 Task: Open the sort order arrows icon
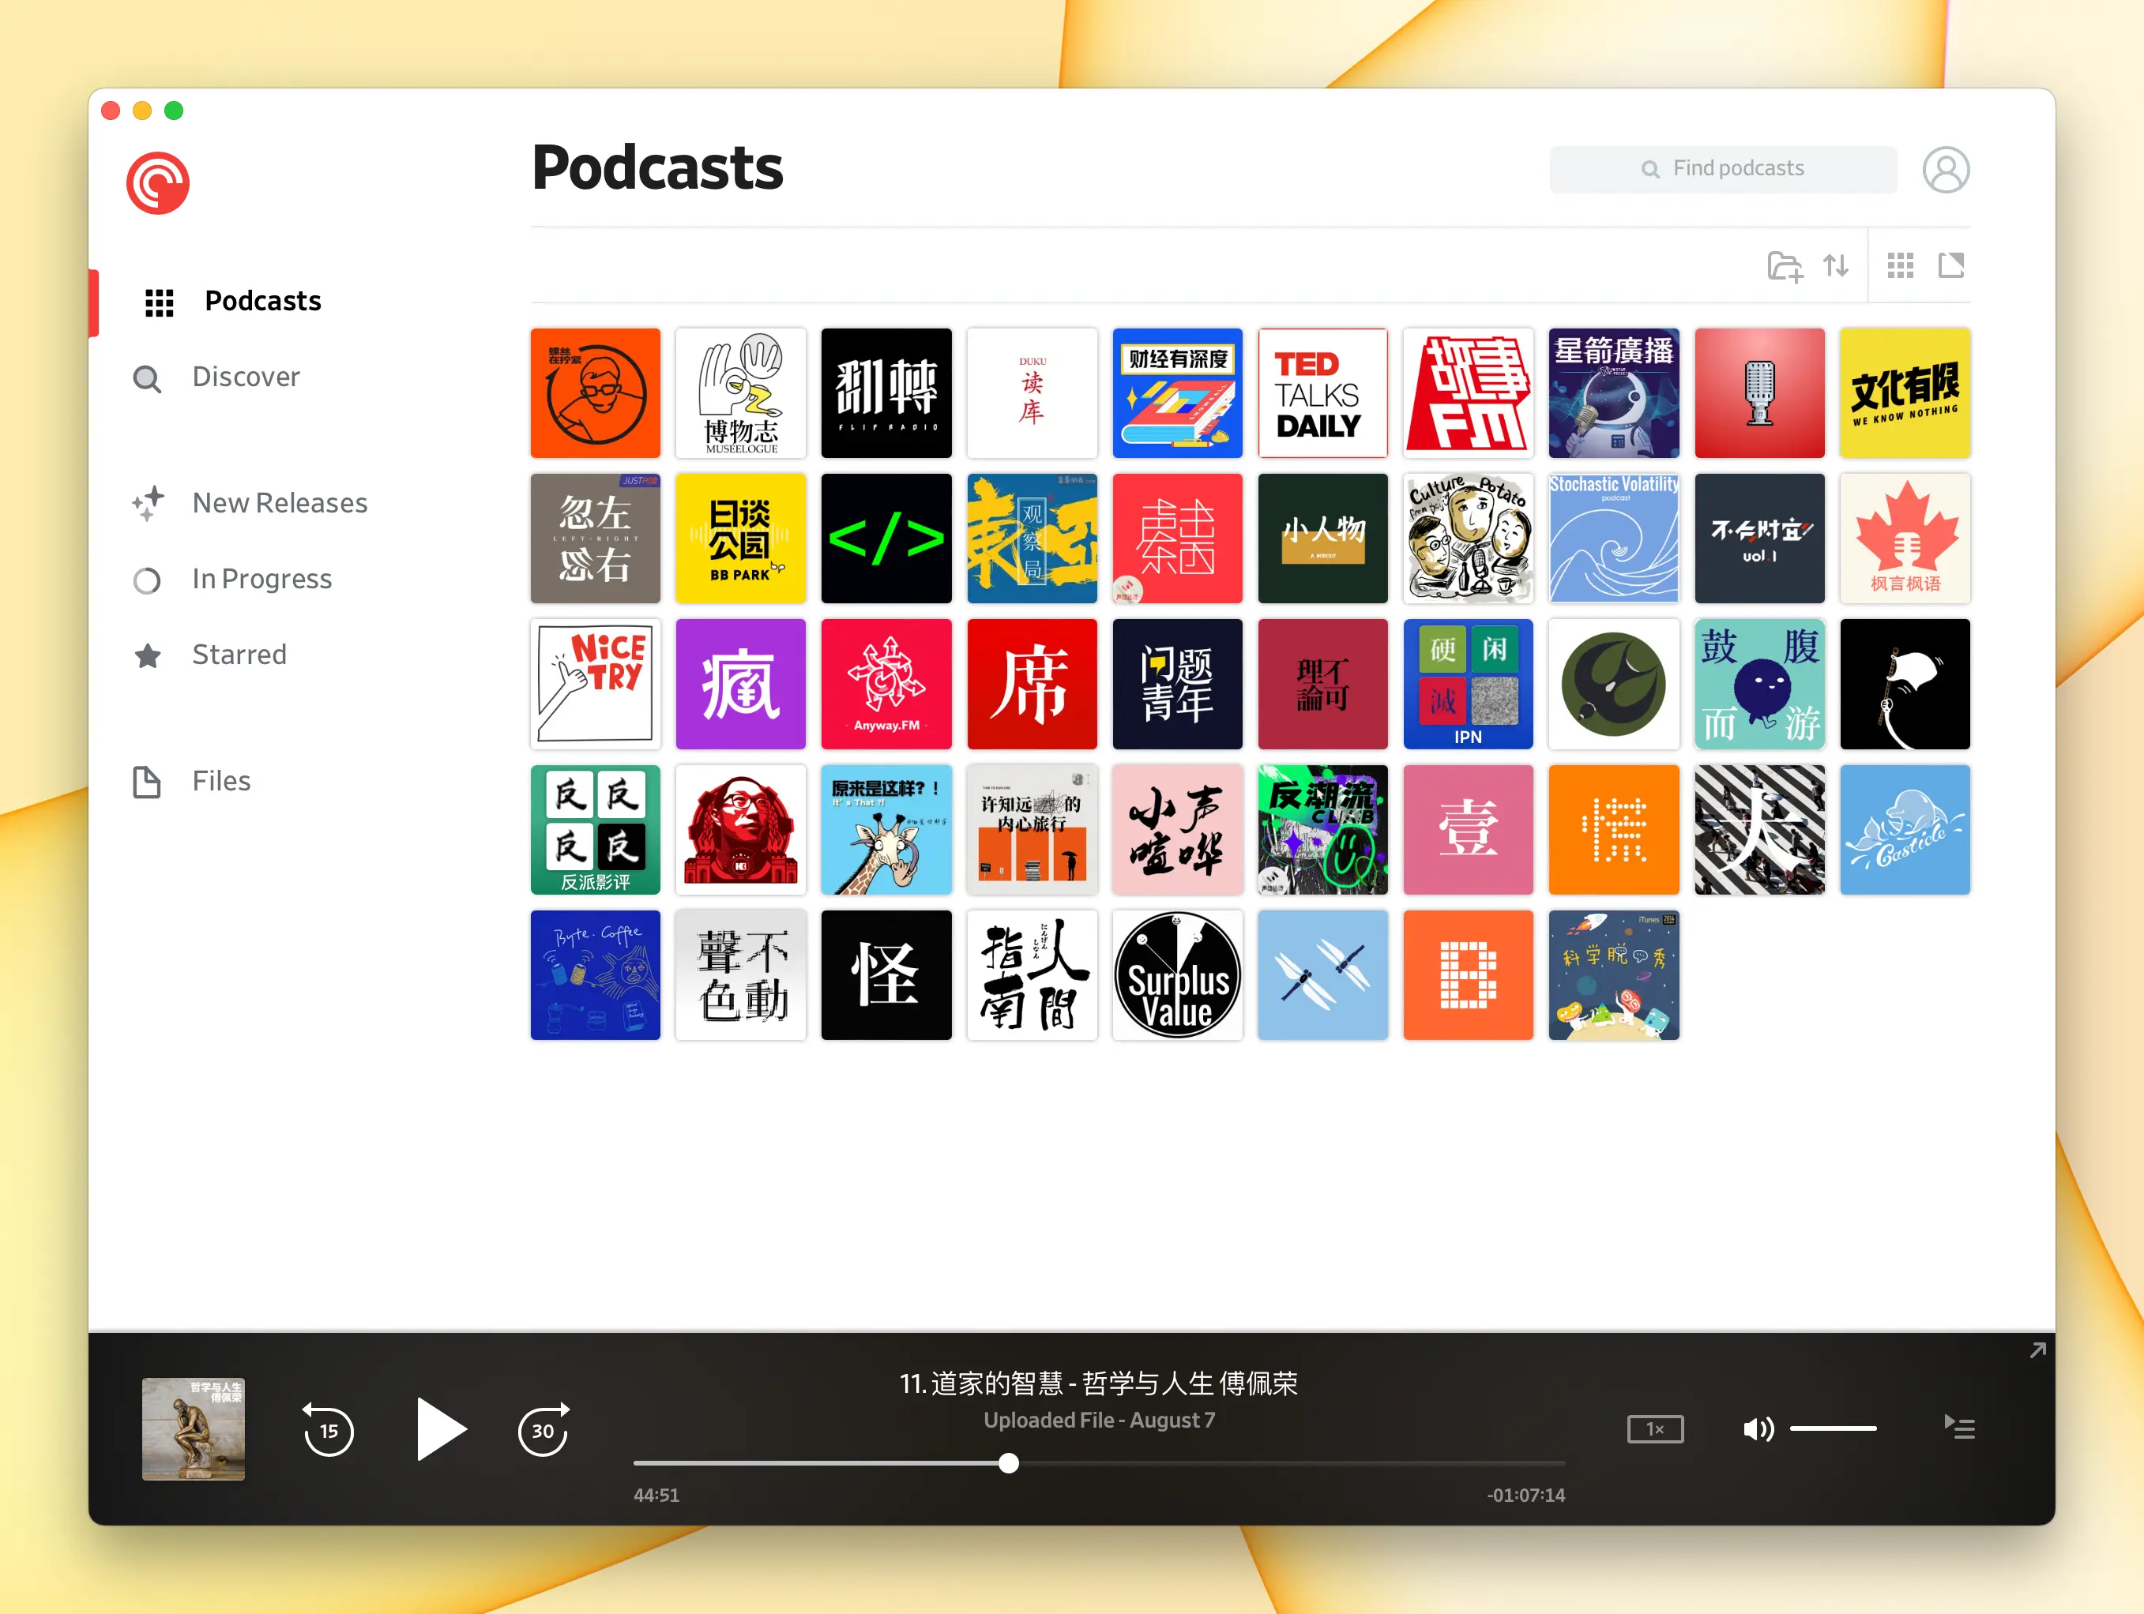click(x=1835, y=265)
